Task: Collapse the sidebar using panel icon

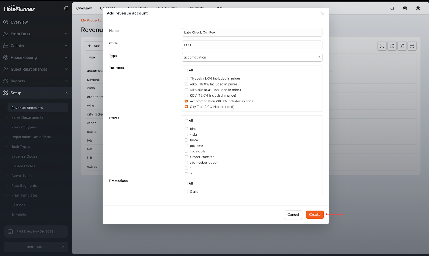Action: click(x=66, y=8)
